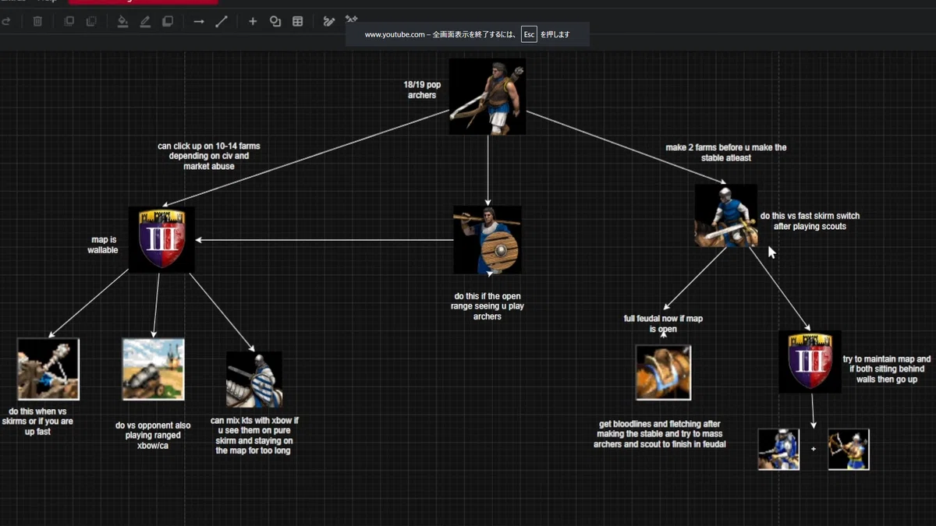Select the mangonel siege image
This screenshot has height=526, width=936.
click(x=48, y=369)
